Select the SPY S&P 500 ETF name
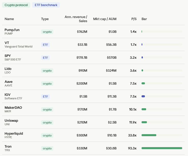The width and height of the screenshot is (188, 156). [13, 57]
